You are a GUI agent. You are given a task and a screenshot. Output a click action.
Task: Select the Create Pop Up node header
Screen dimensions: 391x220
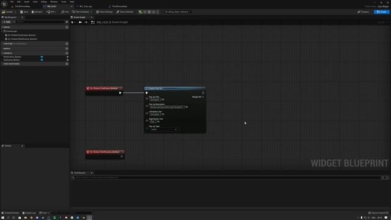[x=175, y=88]
